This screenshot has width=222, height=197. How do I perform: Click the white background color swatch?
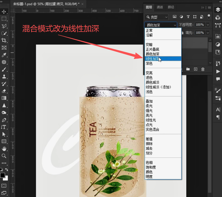pos(6,178)
